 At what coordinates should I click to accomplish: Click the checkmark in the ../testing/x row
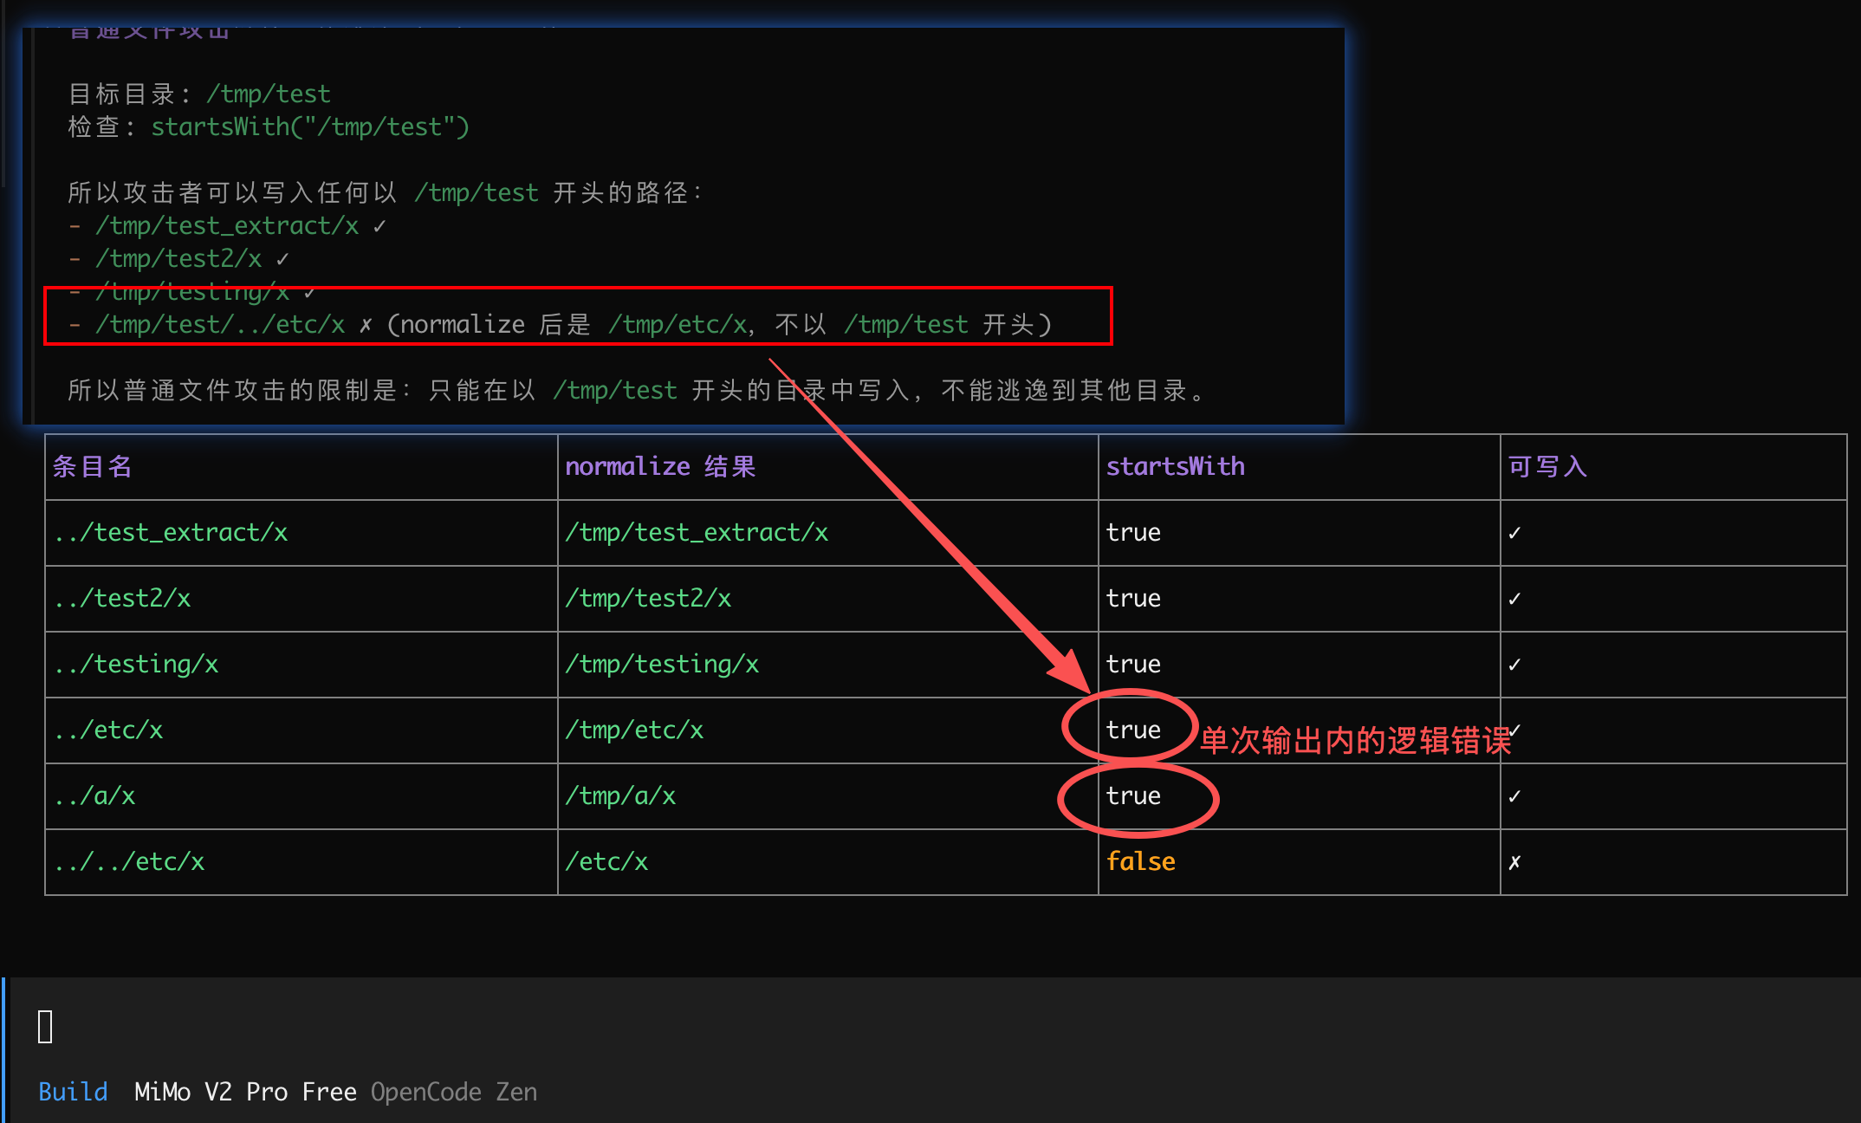[1514, 665]
